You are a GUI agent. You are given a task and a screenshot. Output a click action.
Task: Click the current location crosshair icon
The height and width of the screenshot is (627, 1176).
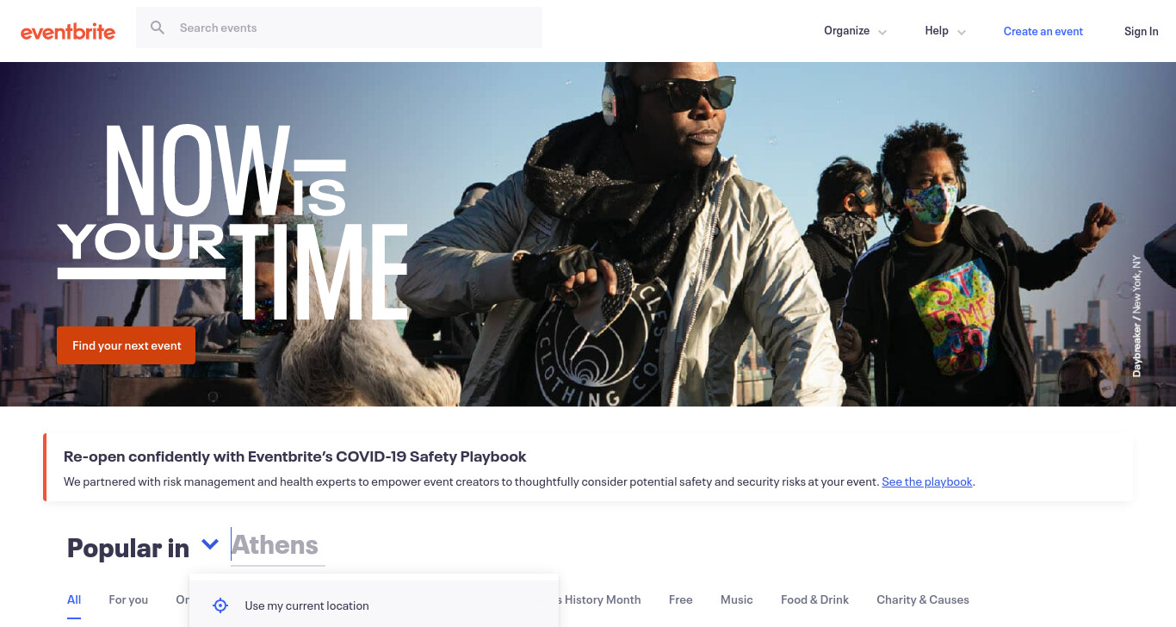(x=220, y=605)
